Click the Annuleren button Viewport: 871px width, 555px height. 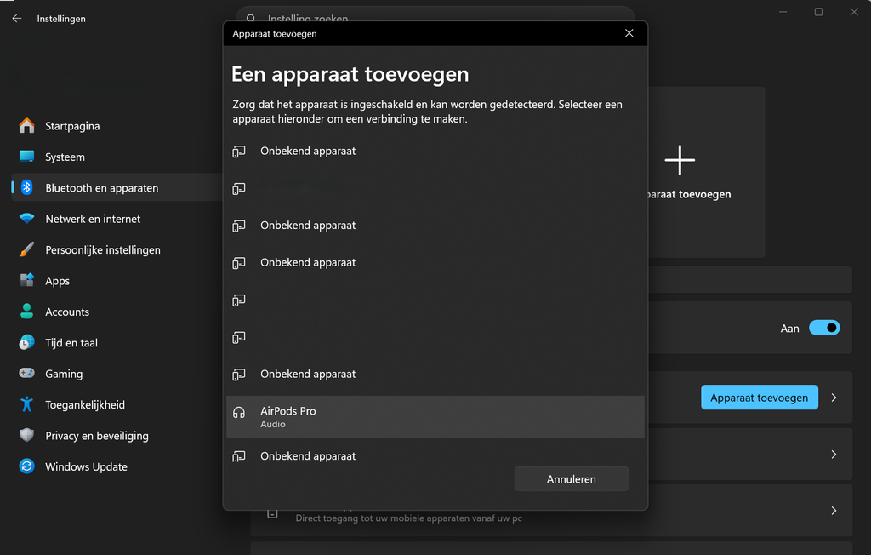point(571,478)
